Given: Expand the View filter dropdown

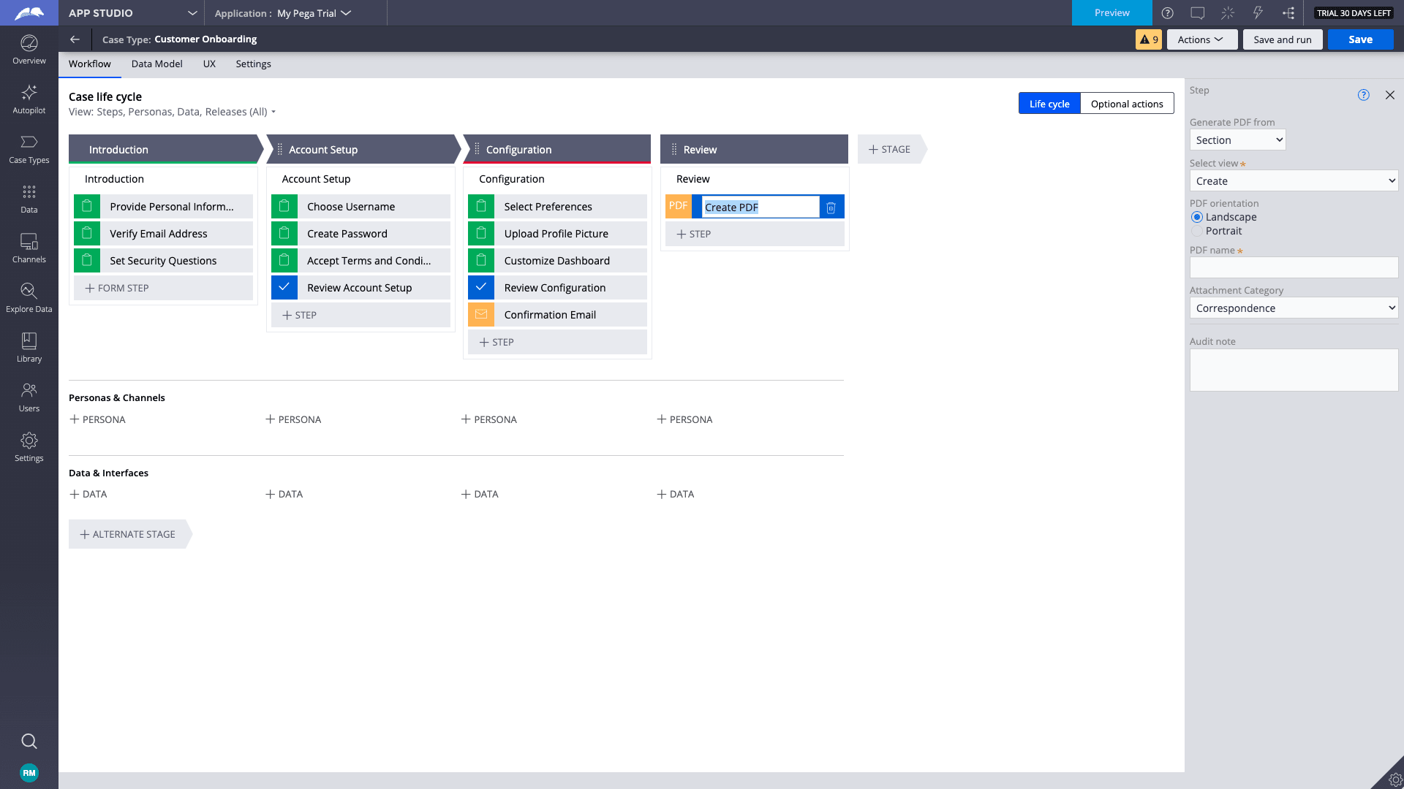Looking at the screenshot, I should click(173, 112).
